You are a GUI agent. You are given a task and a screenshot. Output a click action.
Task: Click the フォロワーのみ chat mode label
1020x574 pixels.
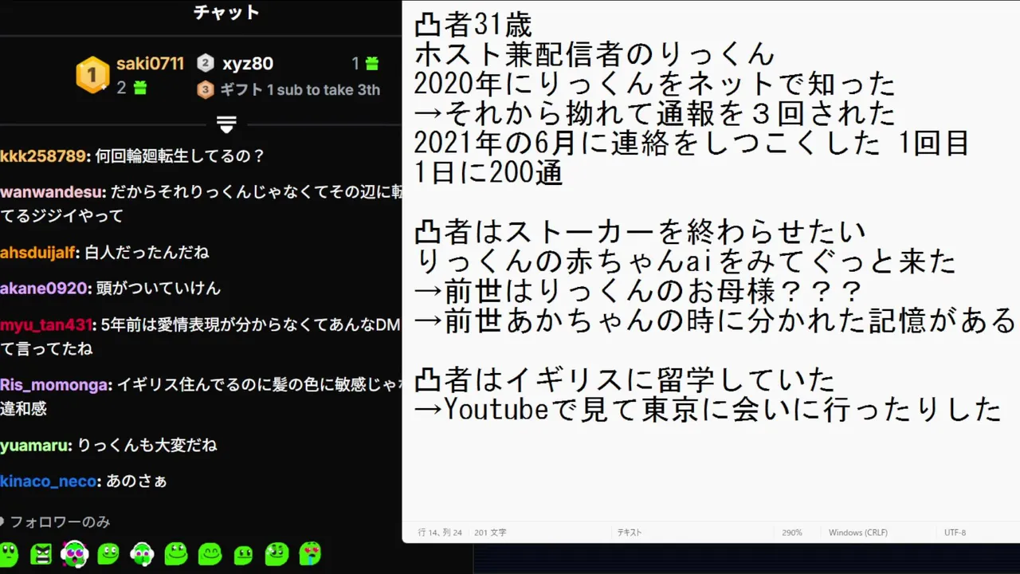[x=60, y=522]
